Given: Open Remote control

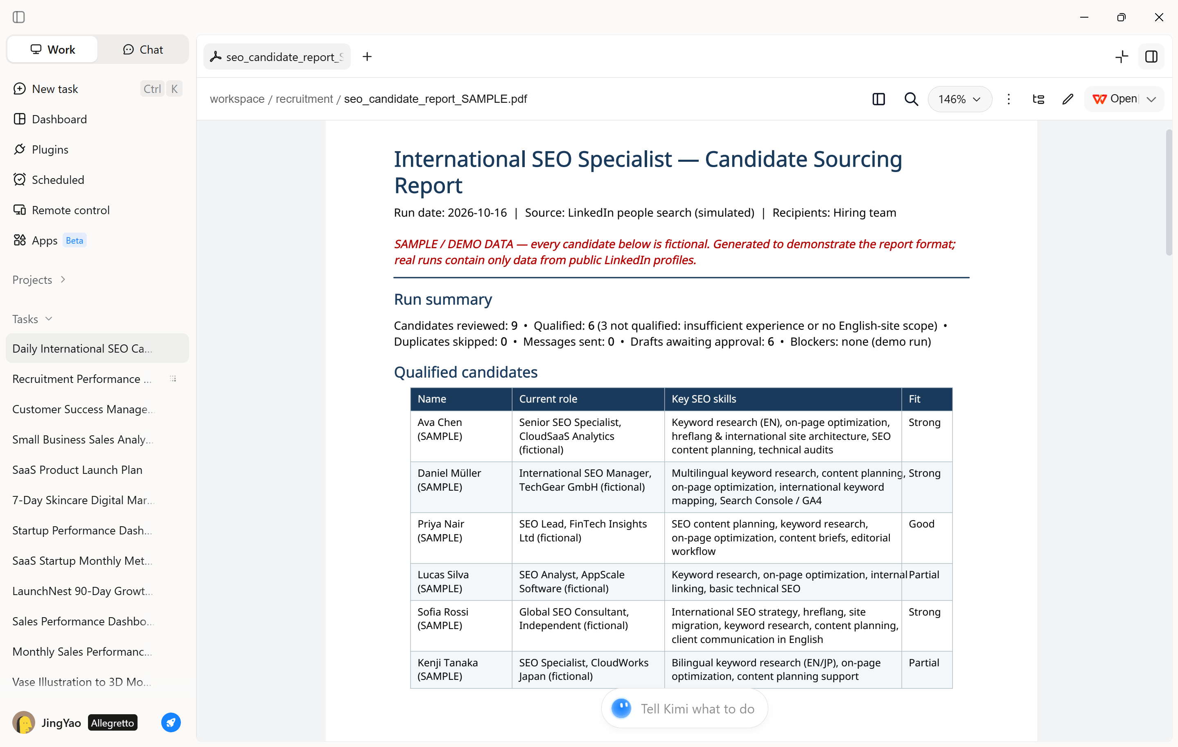Looking at the screenshot, I should pyautogui.click(x=97, y=210).
